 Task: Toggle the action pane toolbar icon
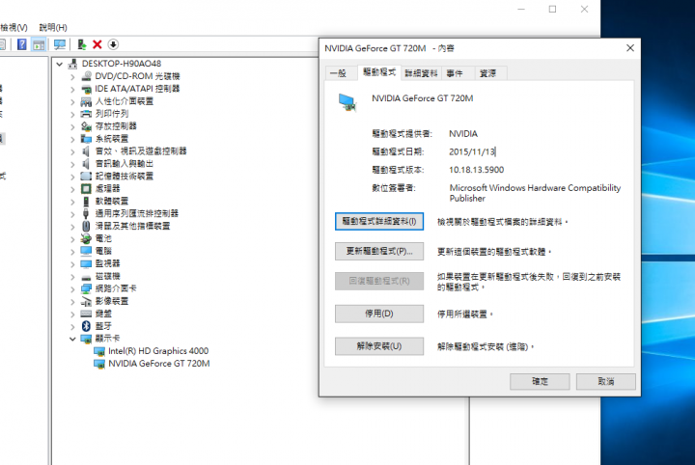point(39,44)
